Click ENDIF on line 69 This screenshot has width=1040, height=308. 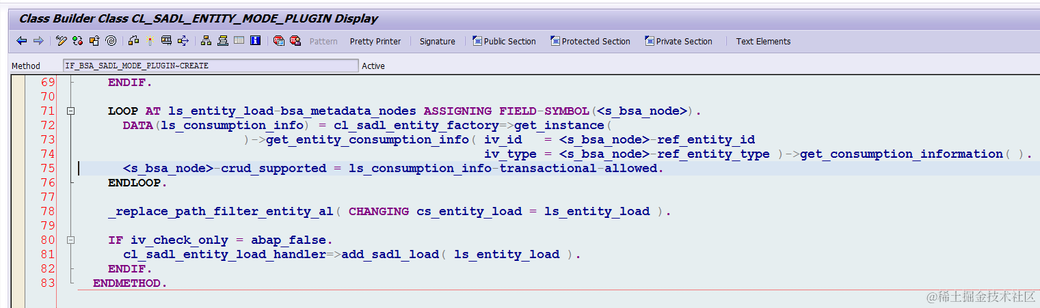128,82
